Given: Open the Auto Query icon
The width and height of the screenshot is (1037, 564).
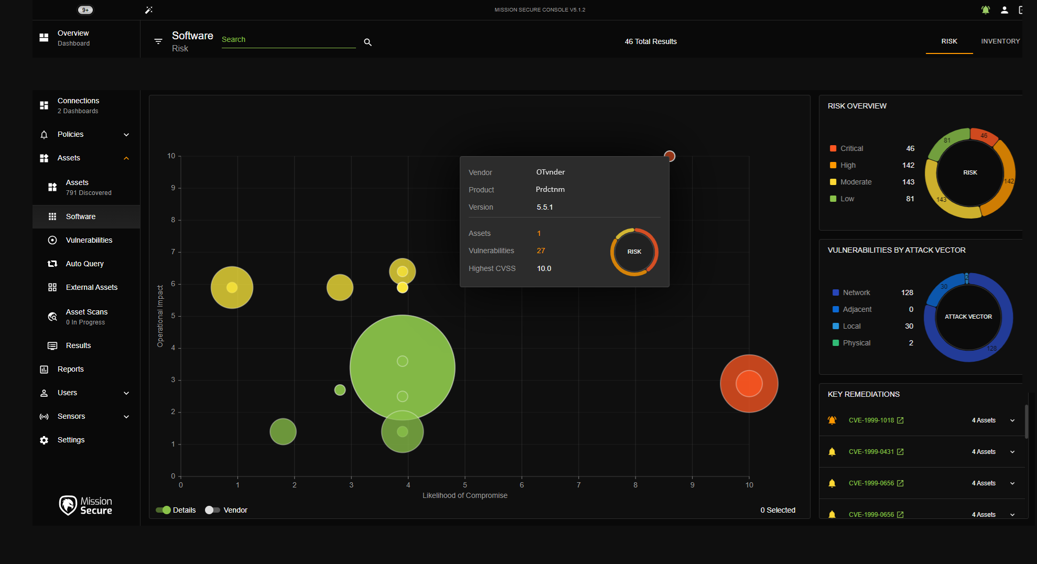Looking at the screenshot, I should pyautogui.click(x=52, y=264).
